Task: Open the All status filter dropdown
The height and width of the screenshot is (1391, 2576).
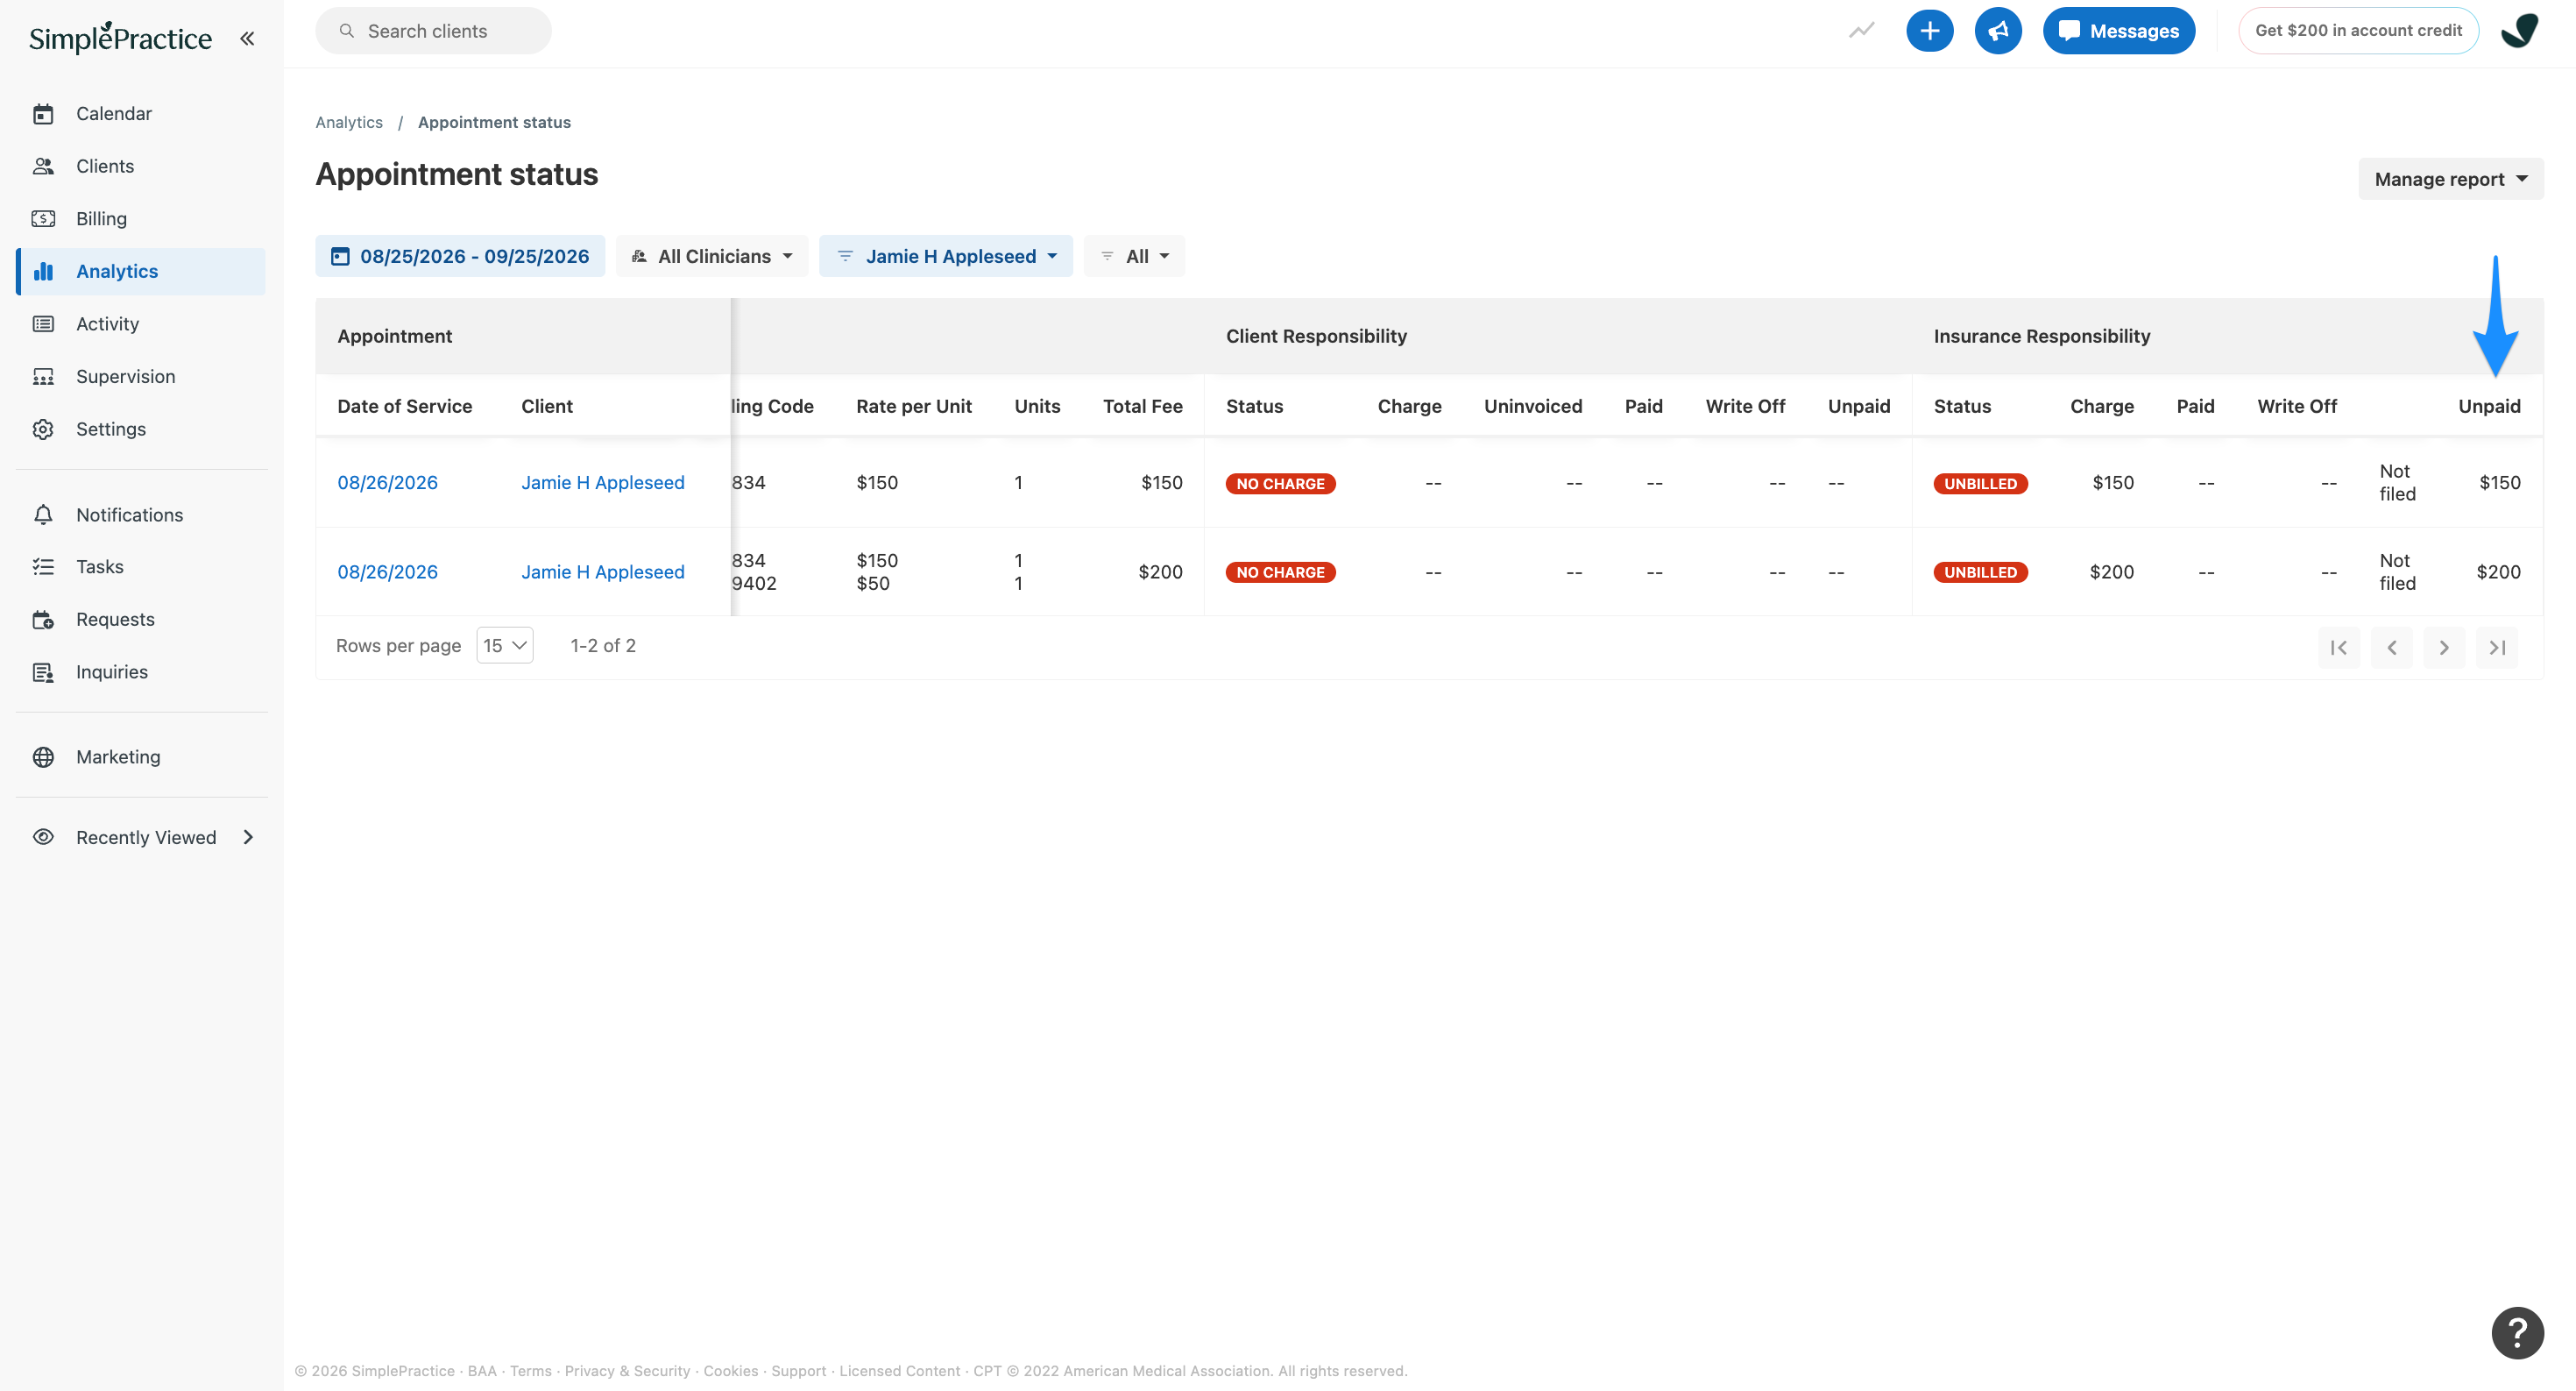Action: (1134, 256)
